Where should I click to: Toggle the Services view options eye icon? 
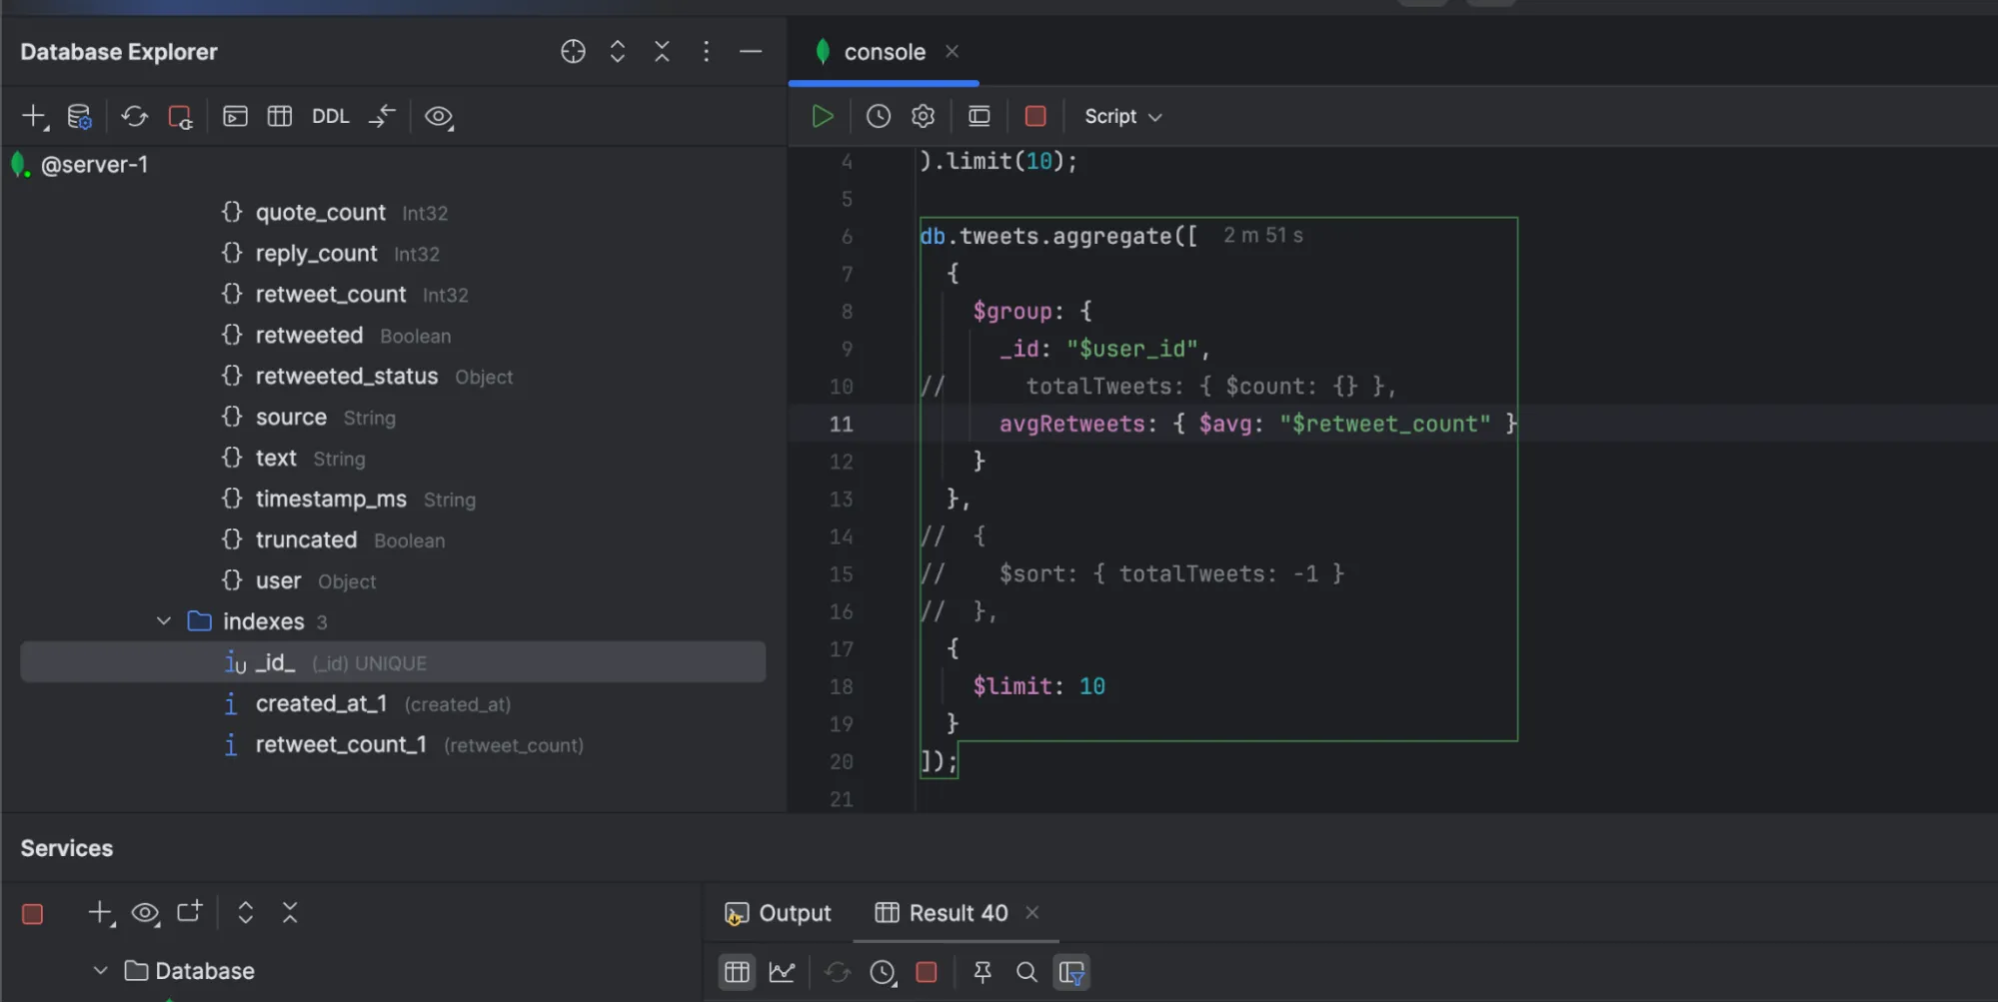146,913
